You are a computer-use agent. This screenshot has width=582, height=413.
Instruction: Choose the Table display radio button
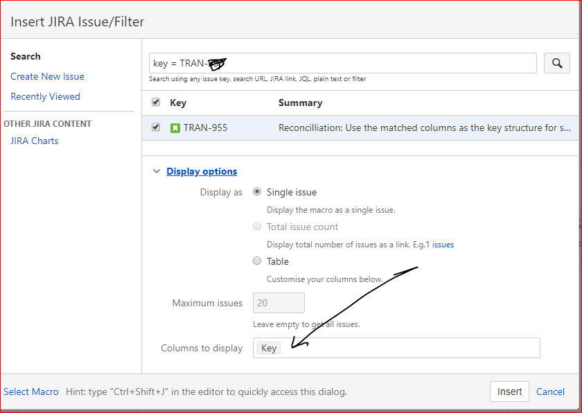[257, 261]
